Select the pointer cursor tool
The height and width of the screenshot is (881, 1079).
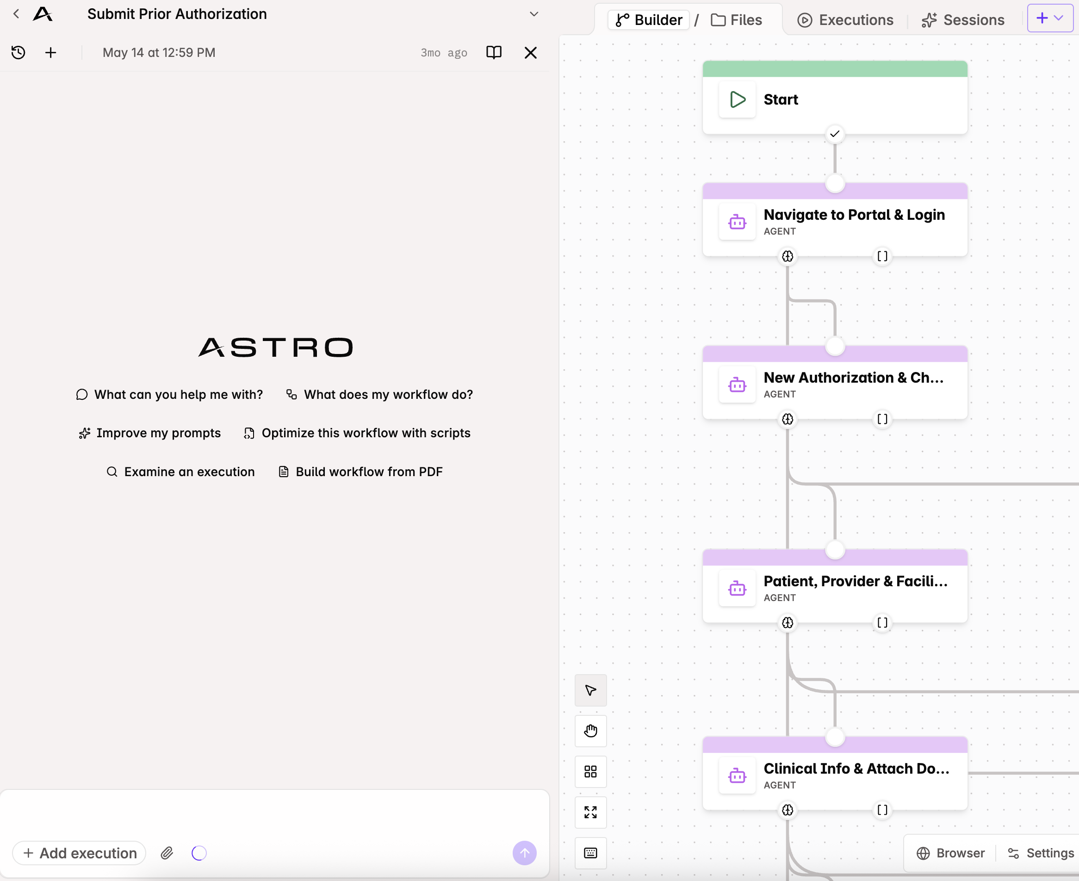point(591,690)
